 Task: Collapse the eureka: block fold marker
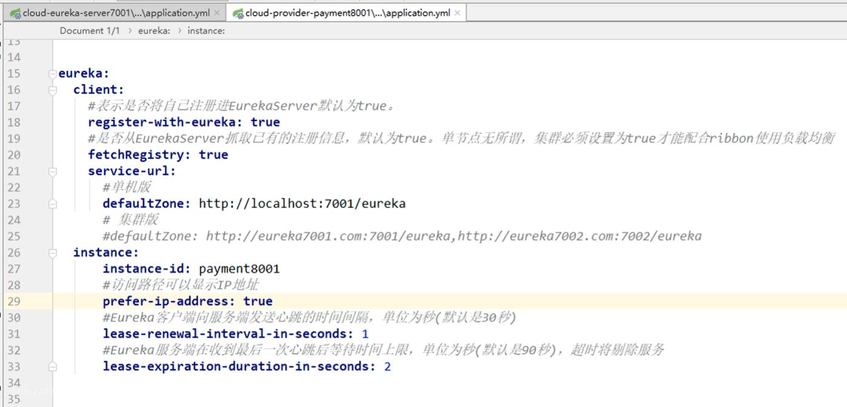click(x=53, y=74)
